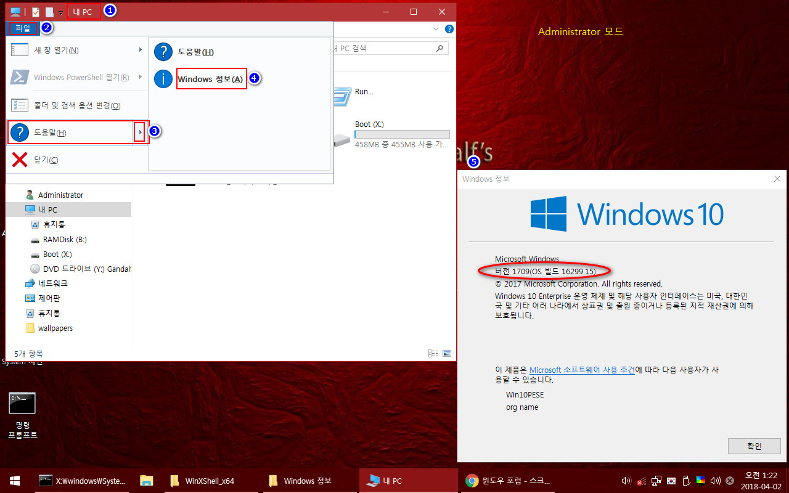This screenshot has width=789, height=493.
Task: Select Windows PowerShell 열기(R) menu entry
Action: [x=77, y=77]
